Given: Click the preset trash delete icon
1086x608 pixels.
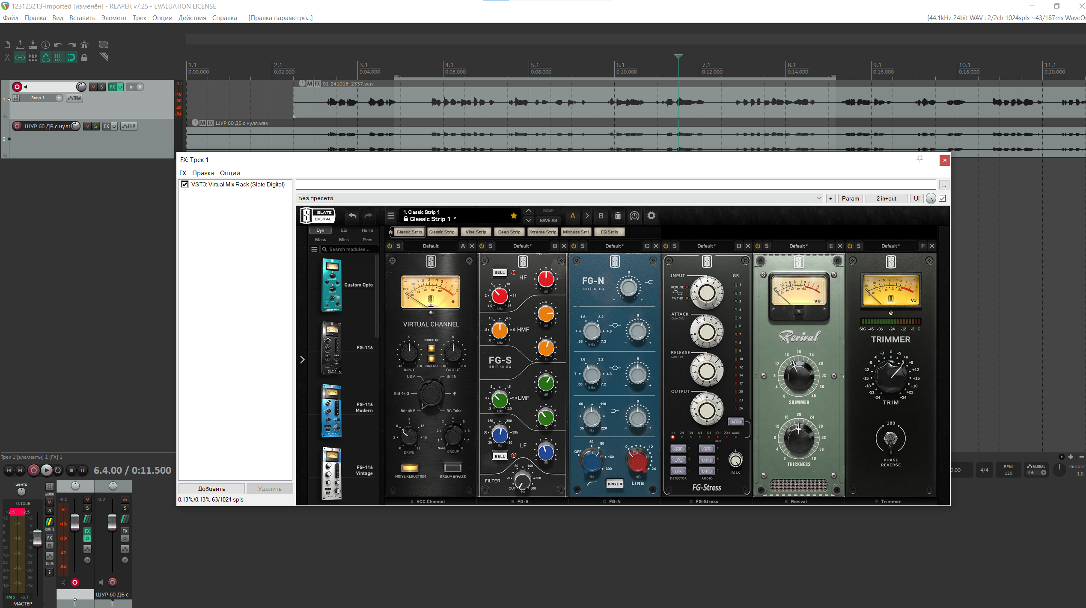Looking at the screenshot, I should pyautogui.click(x=618, y=216).
